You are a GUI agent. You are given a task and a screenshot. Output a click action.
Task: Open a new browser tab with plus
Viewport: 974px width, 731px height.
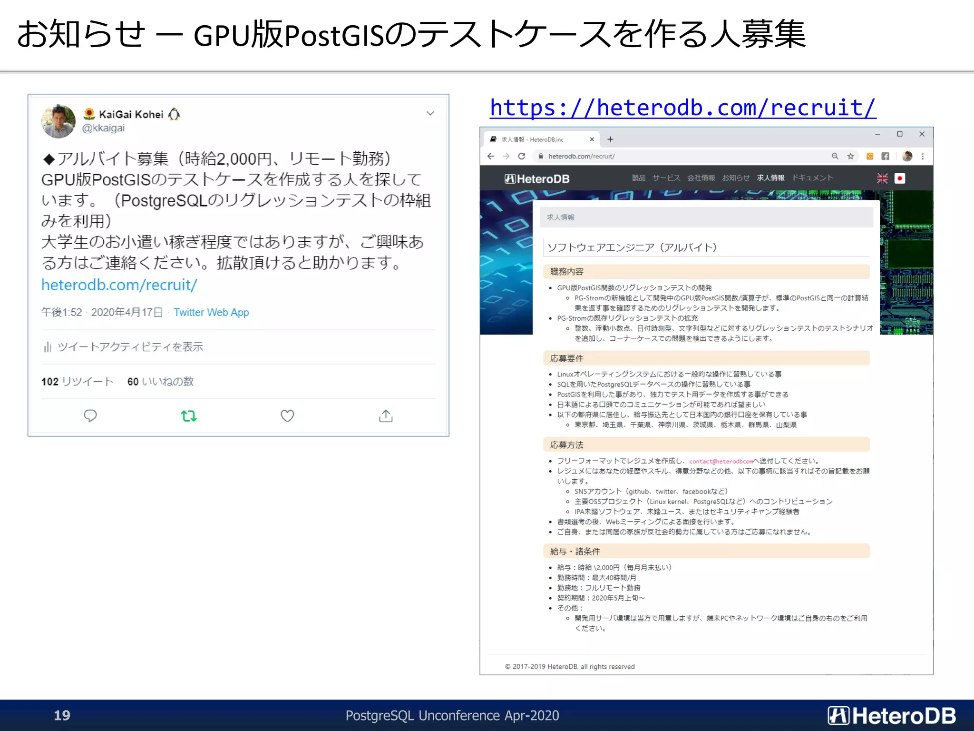pyautogui.click(x=610, y=139)
